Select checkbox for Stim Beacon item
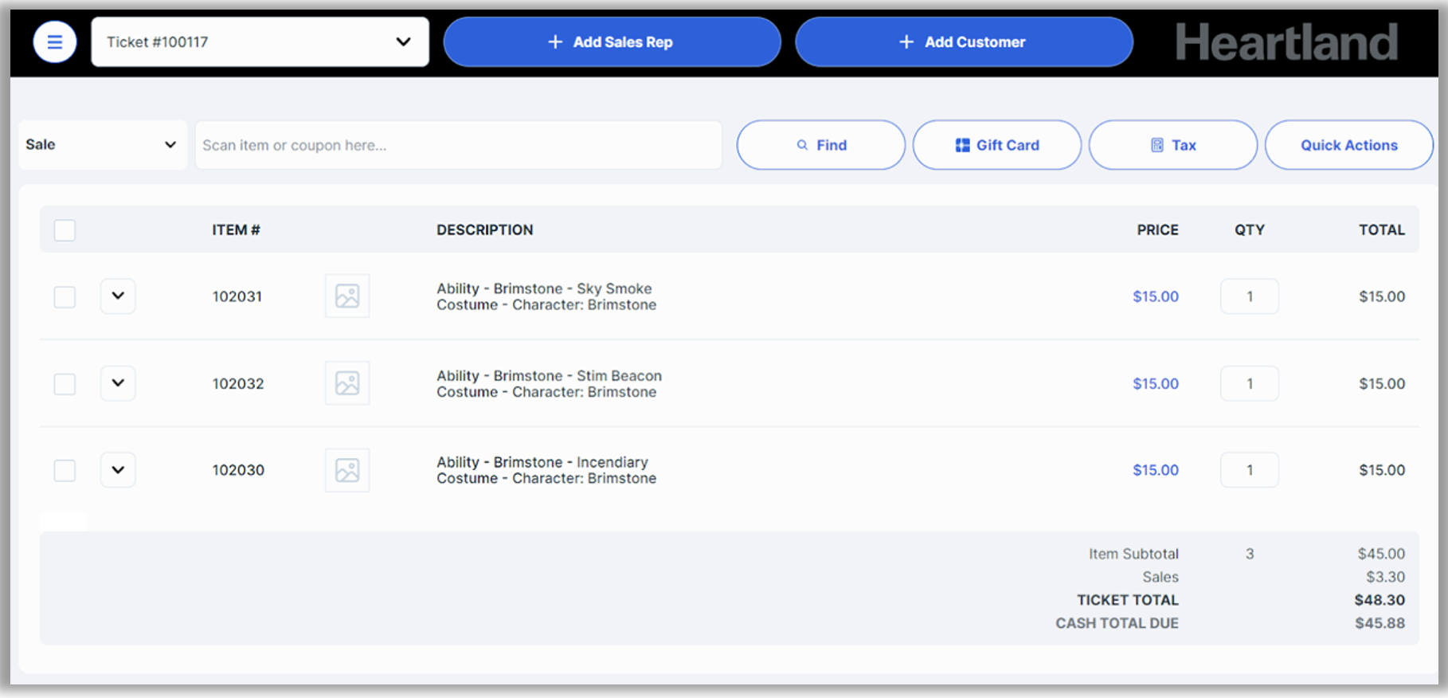This screenshot has width=1448, height=698. click(x=65, y=384)
